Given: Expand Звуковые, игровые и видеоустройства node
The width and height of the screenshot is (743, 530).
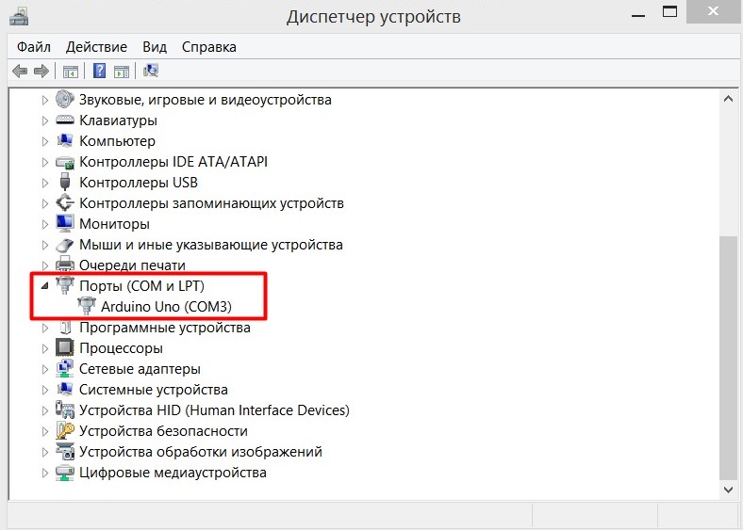Looking at the screenshot, I should pyautogui.click(x=45, y=100).
